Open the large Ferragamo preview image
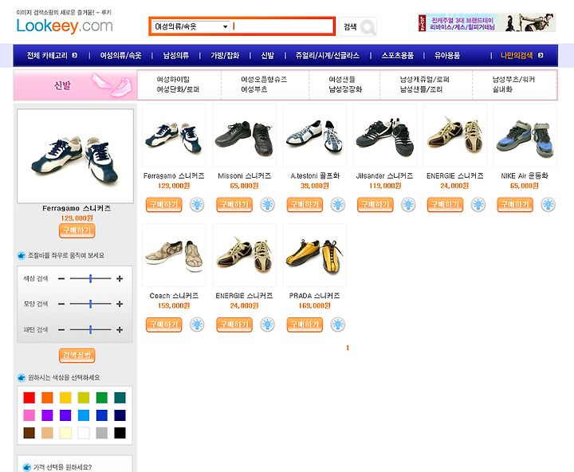The image size is (574, 472). [x=76, y=156]
